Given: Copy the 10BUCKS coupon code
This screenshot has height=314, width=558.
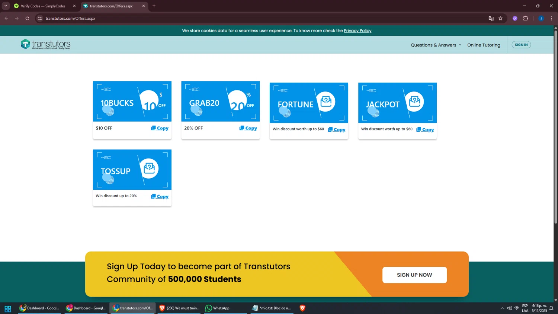Looking at the screenshot, I should (160, 128).
